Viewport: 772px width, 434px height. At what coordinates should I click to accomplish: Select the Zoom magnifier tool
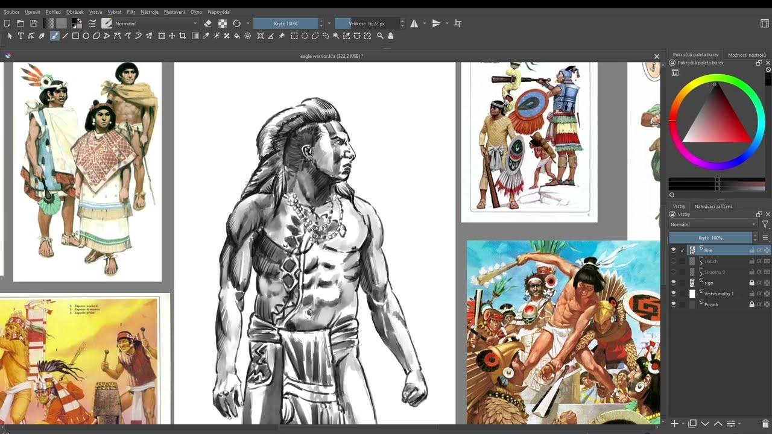380,36
